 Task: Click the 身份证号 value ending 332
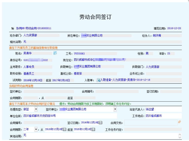(36, 60)
